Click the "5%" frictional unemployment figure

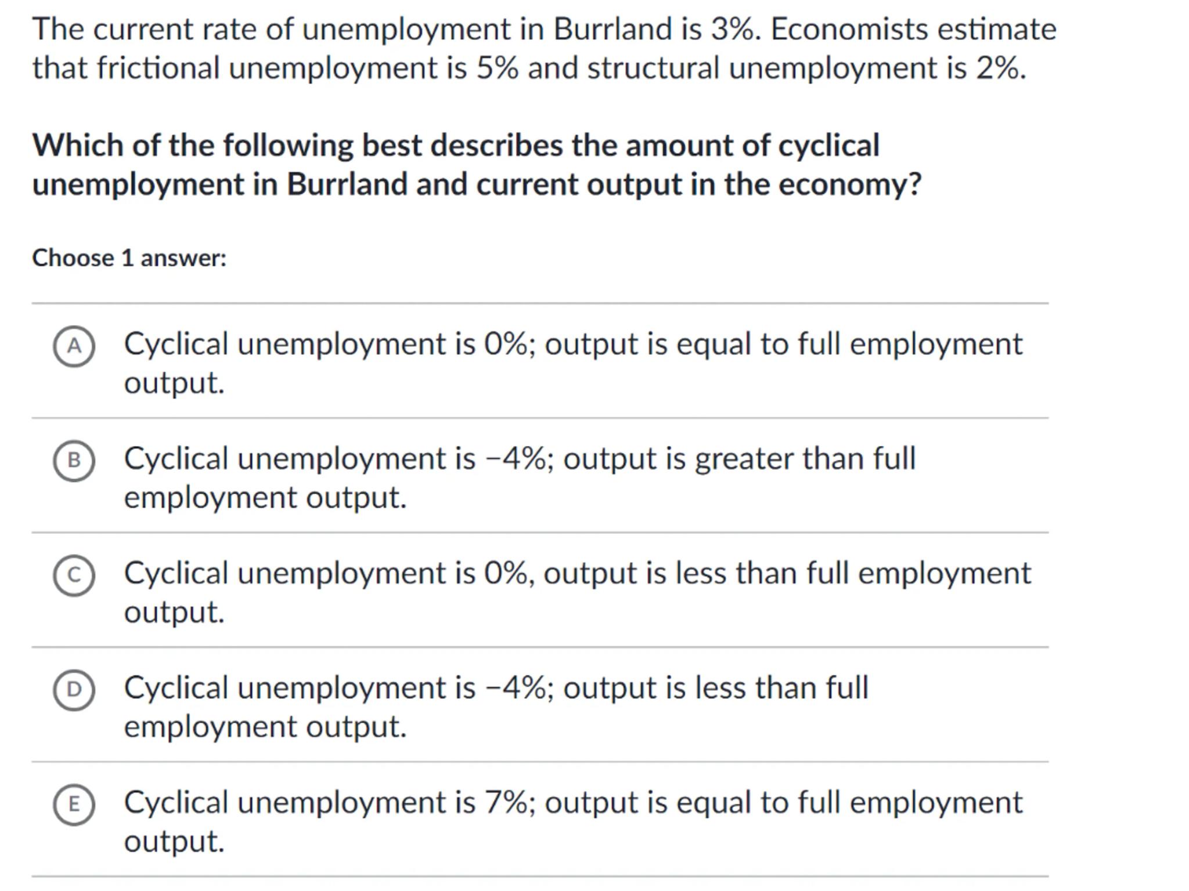(x=498, y=68)
